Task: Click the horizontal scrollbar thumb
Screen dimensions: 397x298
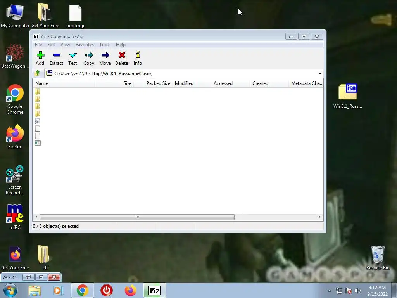Action: click(x=137, y=217)
